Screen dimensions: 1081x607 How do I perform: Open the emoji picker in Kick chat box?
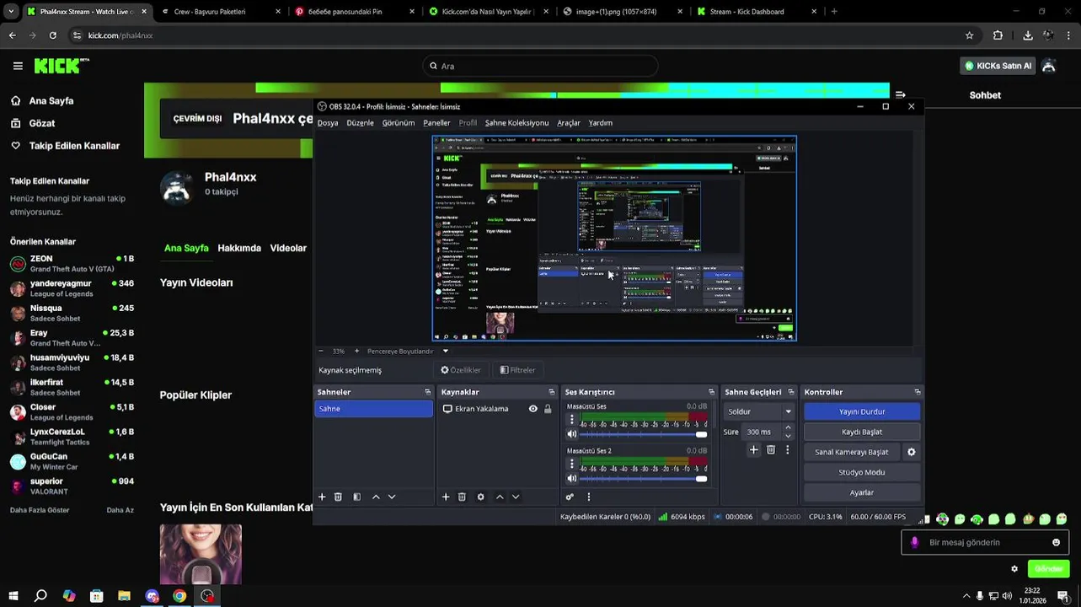tap(1056, 542)
